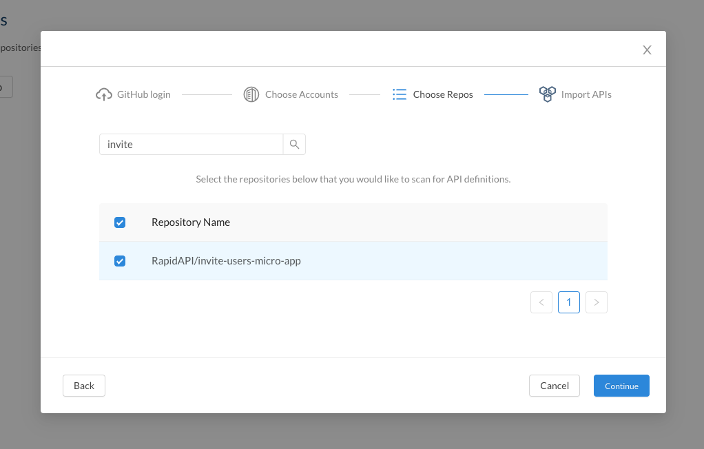Click RapidAPI/invite-users-micro-app repository name
Image resolution: width=704 pixels, height=449 pixels.
click(226, 261)
